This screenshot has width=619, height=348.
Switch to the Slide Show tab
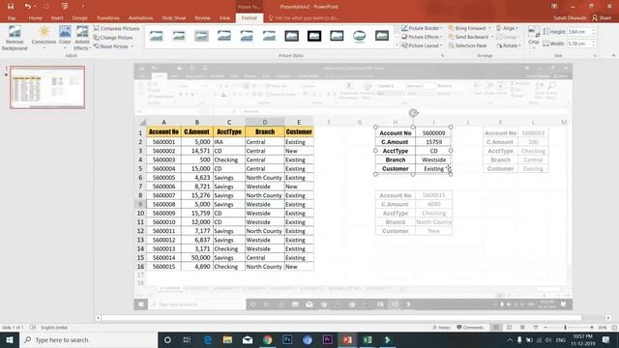174,18
